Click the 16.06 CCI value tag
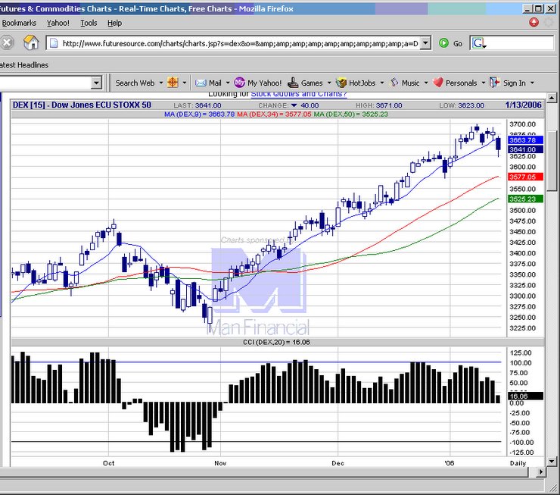This screenshot has width=560, height=495. click(x=525, y=396)
